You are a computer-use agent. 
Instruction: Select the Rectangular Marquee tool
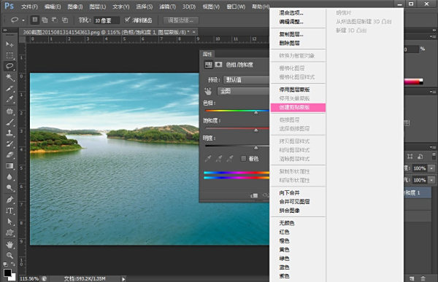9,55
